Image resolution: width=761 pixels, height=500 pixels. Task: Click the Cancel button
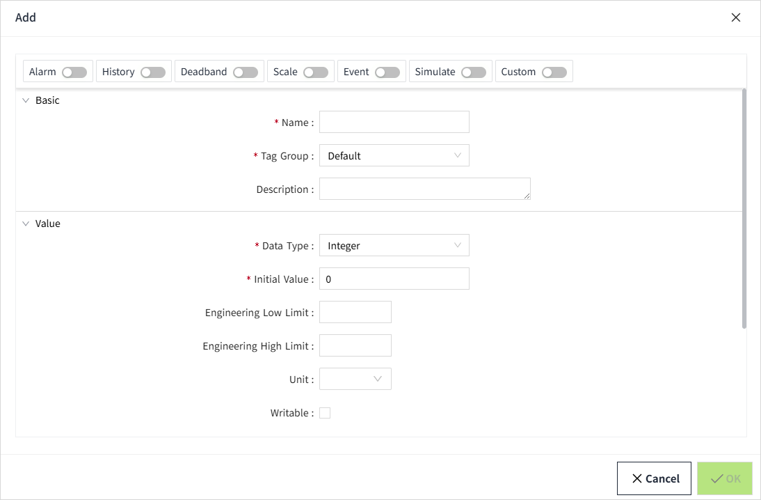coord(654,478)
